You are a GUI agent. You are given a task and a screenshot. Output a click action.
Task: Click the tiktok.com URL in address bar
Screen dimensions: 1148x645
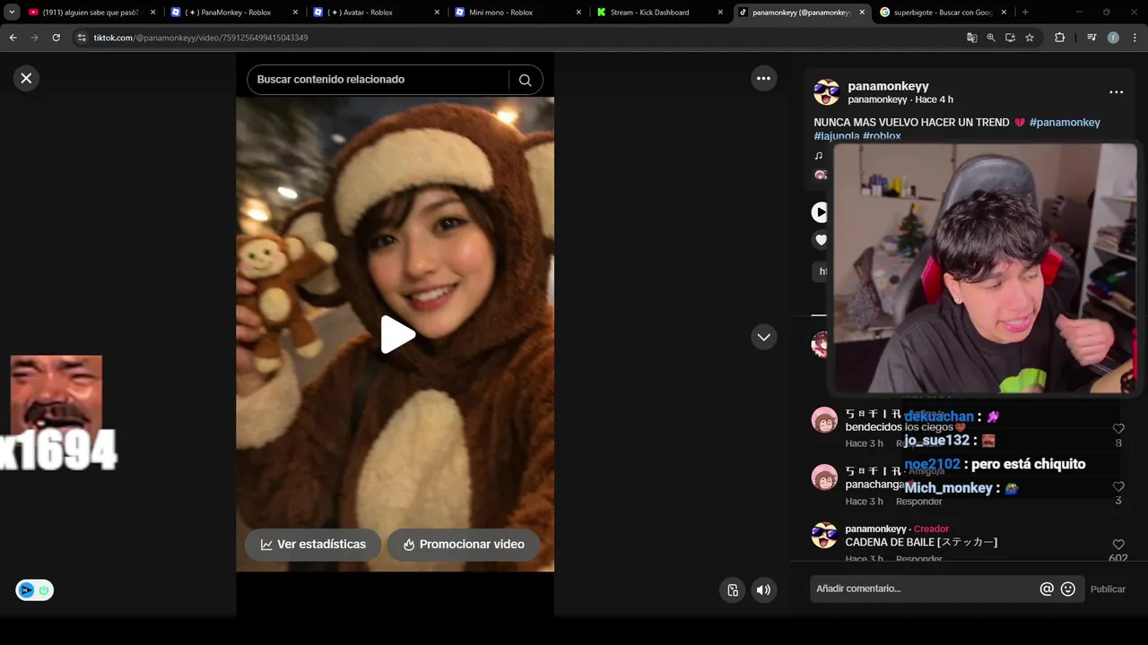point(201,38)
